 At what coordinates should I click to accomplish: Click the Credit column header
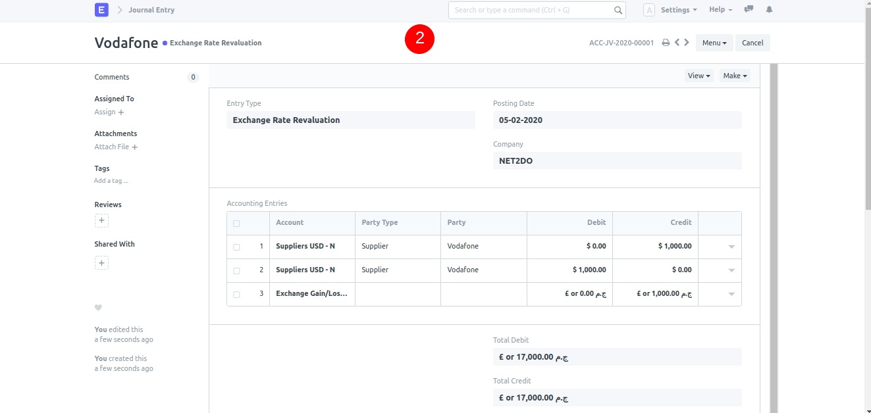pyautogui.click(x=681, y=222)
